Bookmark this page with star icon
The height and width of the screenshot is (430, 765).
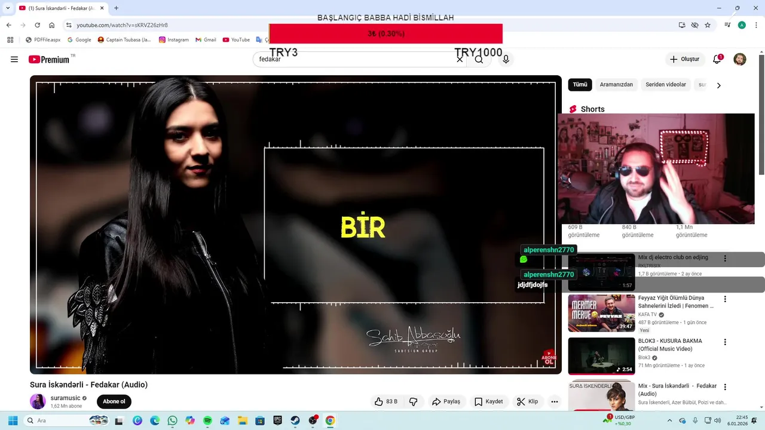point(708,25)
